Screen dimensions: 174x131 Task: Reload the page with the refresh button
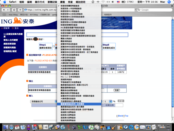[x=14, y=10]
